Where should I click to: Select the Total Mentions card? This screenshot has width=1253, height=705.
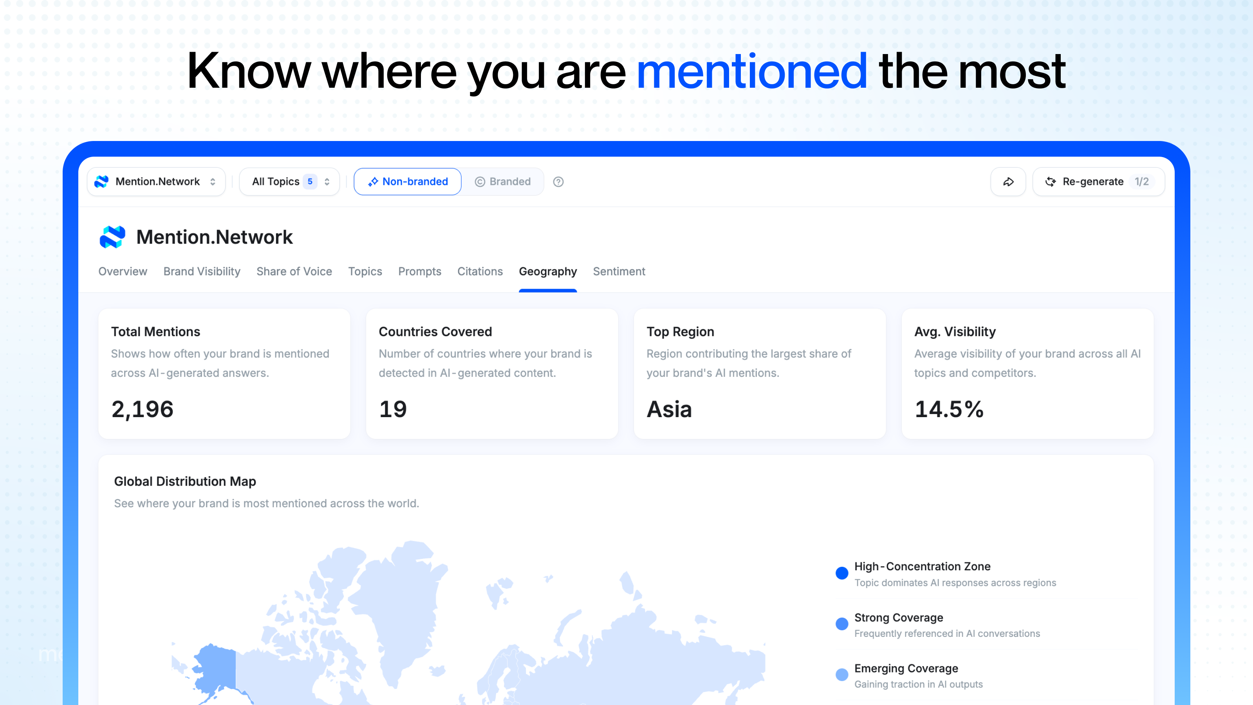[x=224, y=374]
